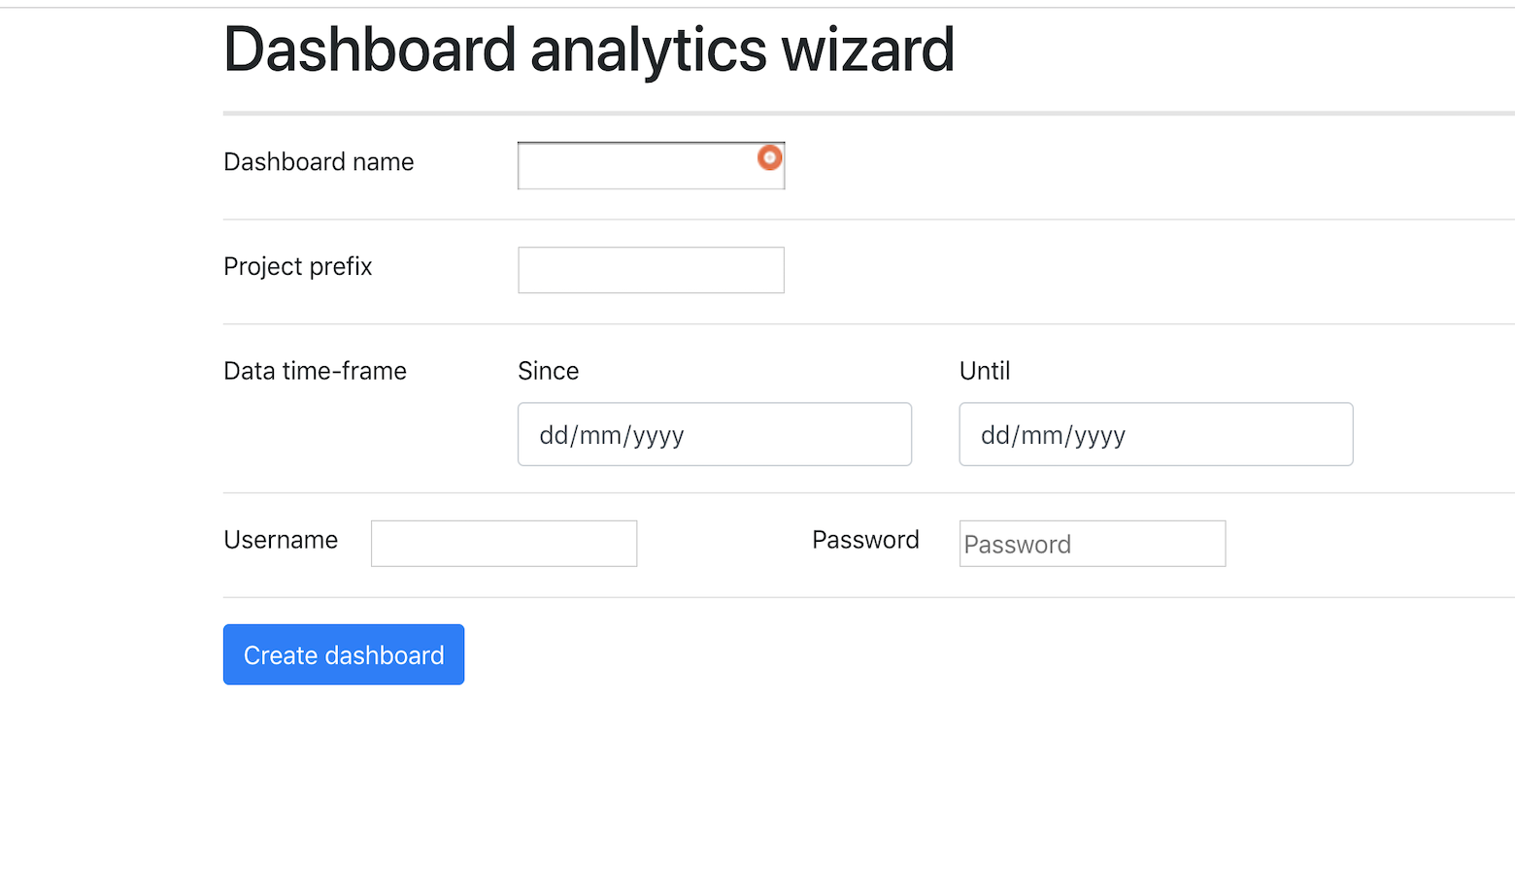Click inside the Dashboard name field
Viewport: 1515px width, 870px height.
pyautogui.click(x=641, y=165)
